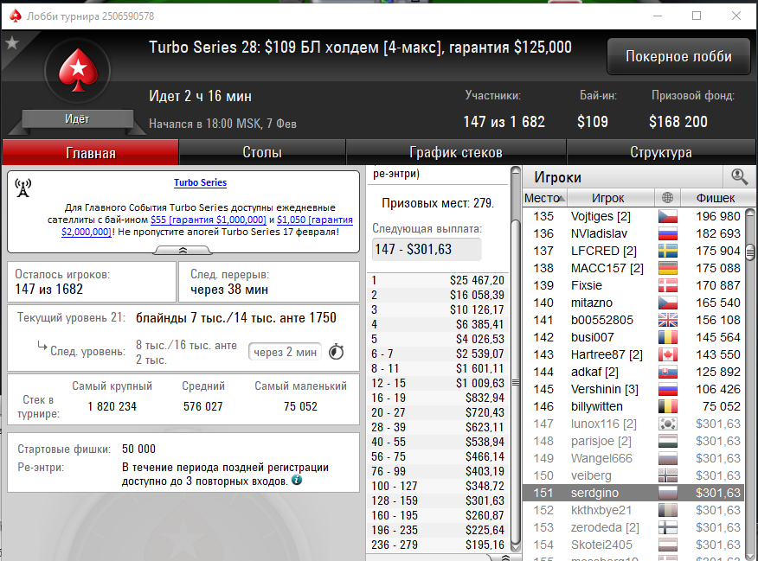
Task: Click the average stack value 576 027
Action: pyautogui.click(x=203, y=406)
